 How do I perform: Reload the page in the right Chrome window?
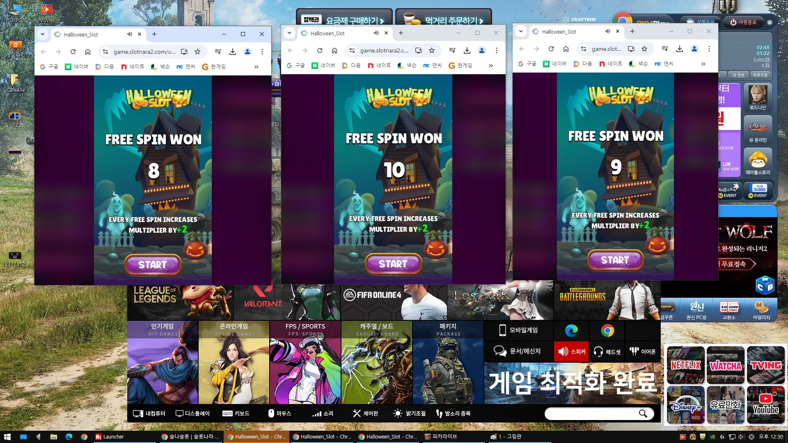coord(551,49)
